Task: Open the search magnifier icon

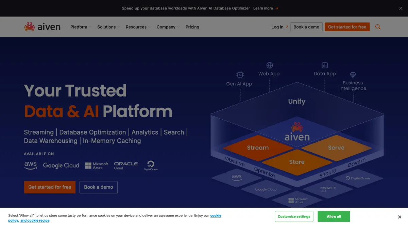Action: coord(378,27)
